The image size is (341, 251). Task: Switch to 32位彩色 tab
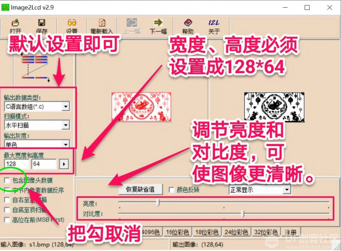pyautogui.click(x=266, y=232)
